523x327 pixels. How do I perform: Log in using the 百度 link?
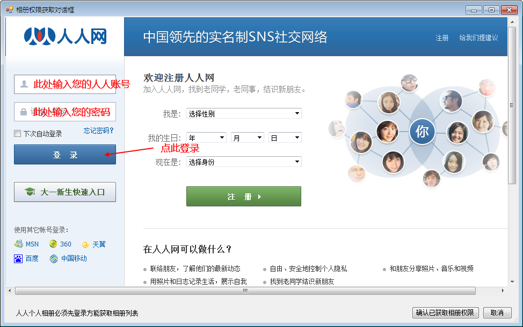click(32, 259)
